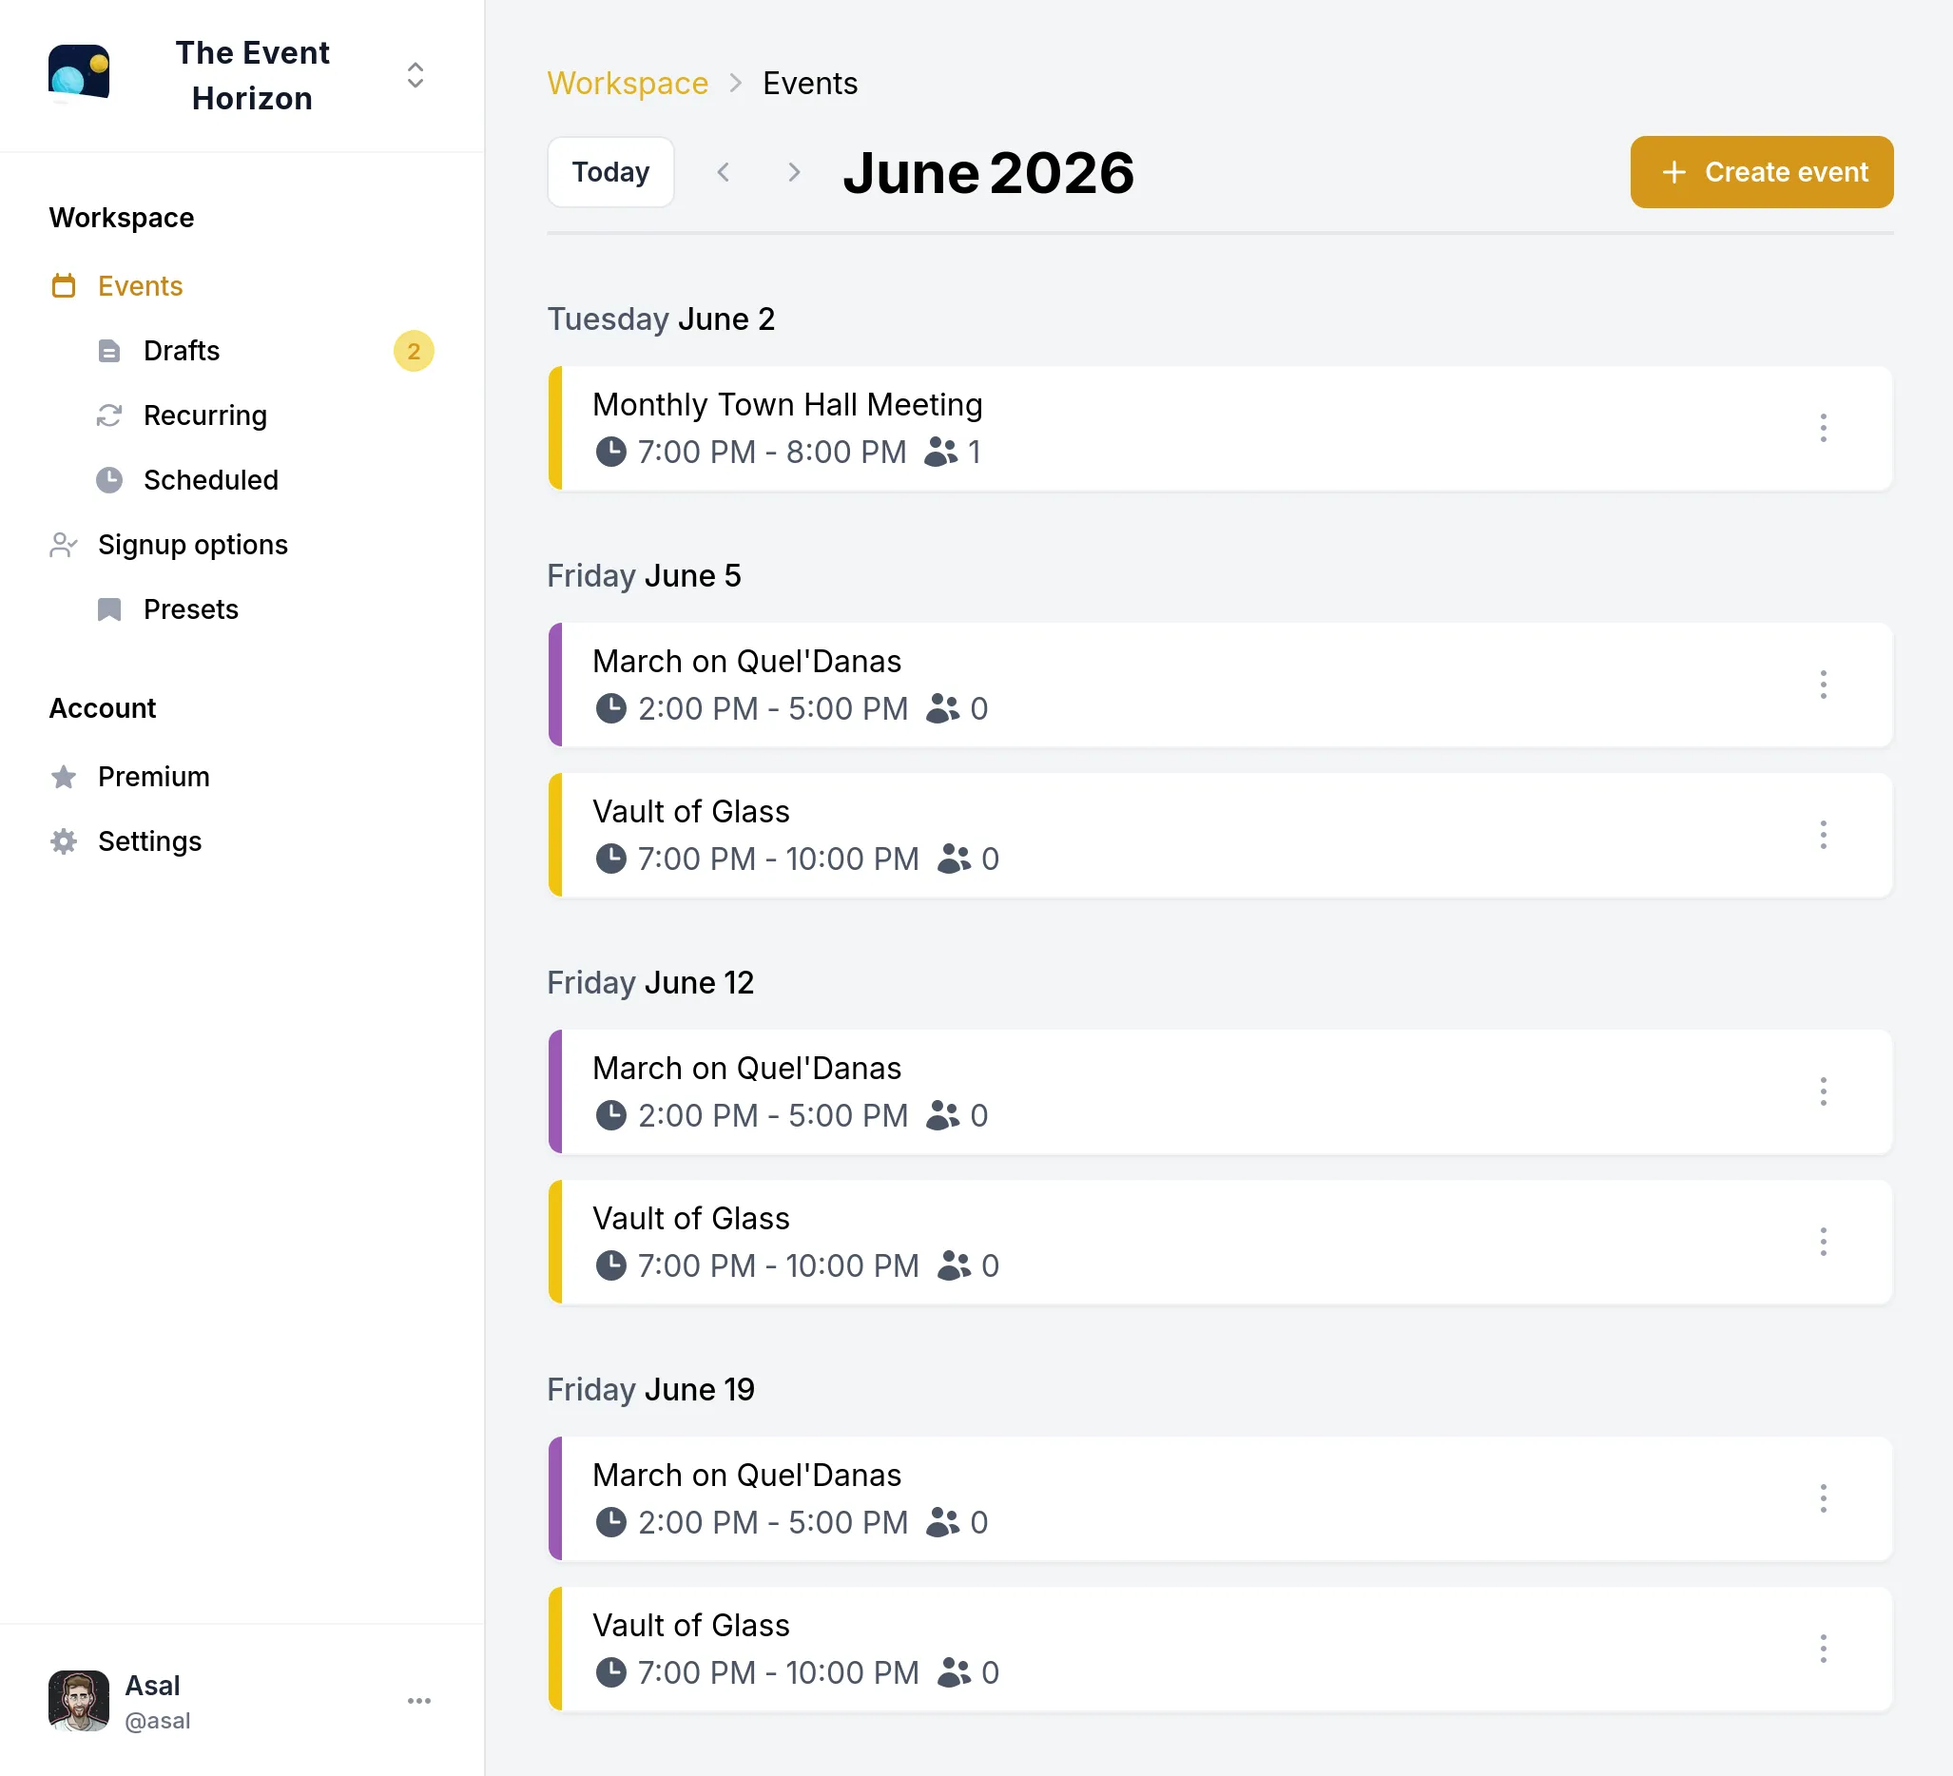The image size is (1953, 1776).
Task: Open options menu for June 5 Vault of Glass
Action: coord(1823,835)
